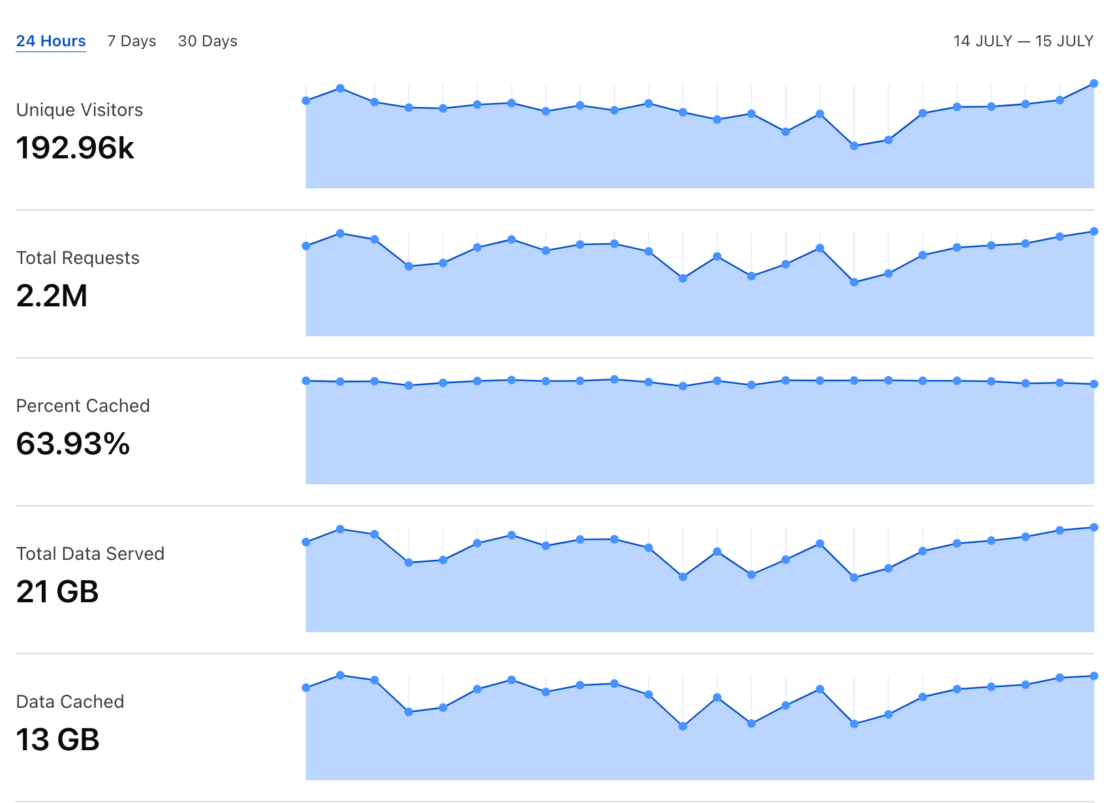Click the 192.96k visitors value
This screenshot has width=1113, height=803.
click(x=75, y=148)
